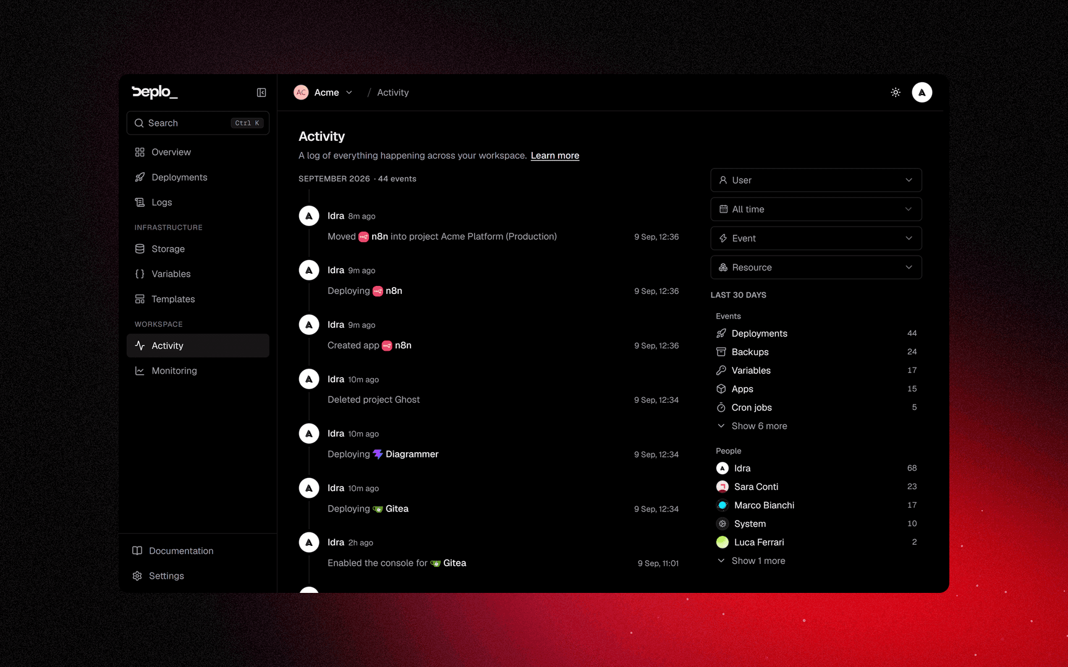This screenshot has height=667, width=1068.
Task: Click the Activity breadcrumb in header
Action: click(x=393, y=93)
